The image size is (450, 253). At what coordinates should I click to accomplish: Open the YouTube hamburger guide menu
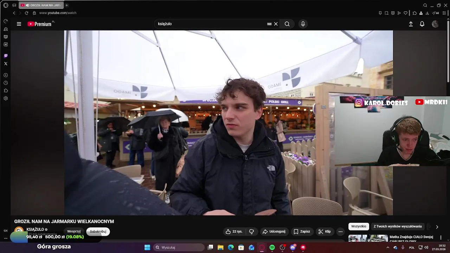(x=19, y=24)
